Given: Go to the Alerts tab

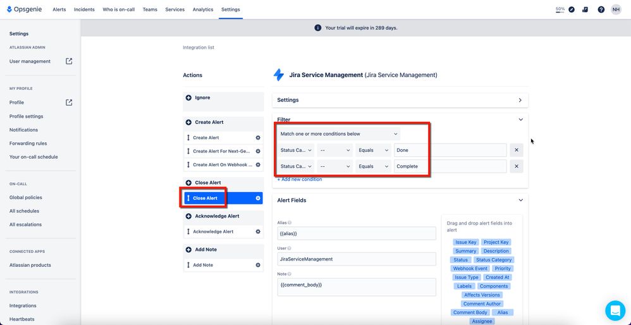Looking at the screenshot, I should pos(59,9).
